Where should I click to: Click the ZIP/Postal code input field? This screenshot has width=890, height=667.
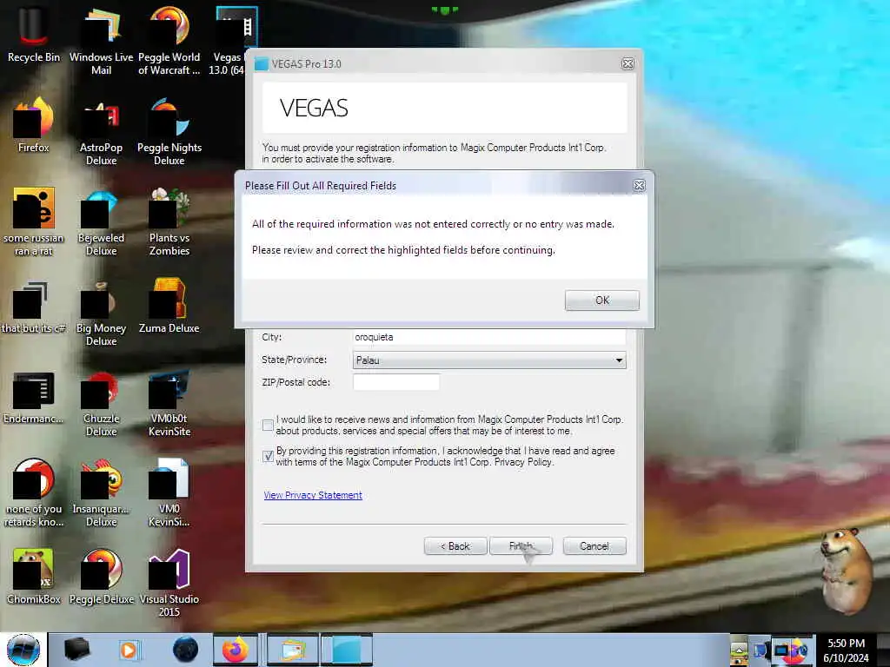[396, 382]
